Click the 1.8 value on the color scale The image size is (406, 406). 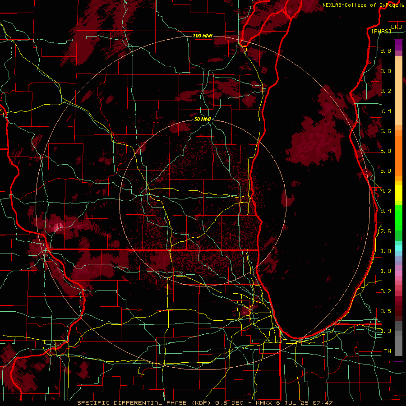tap(386, 251)
